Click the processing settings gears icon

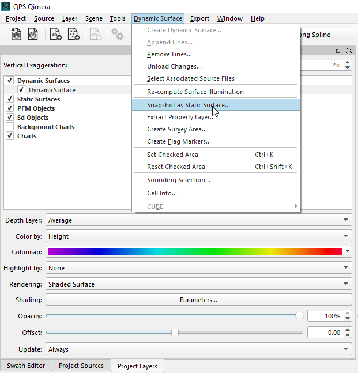click(118, 35)
